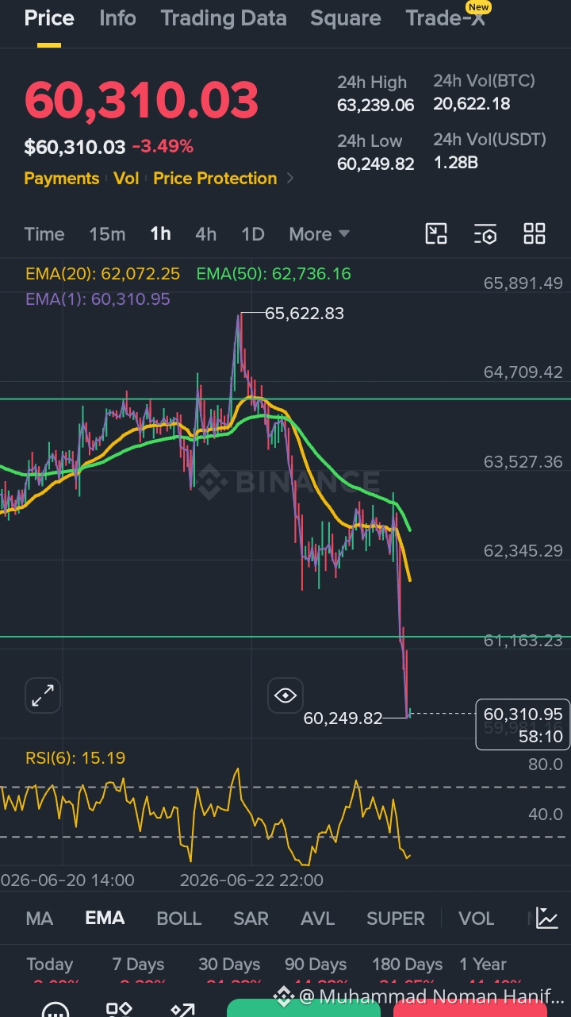Tap the 30 Days performance label
This screenshot has height=1017, width=571.
pyautogui.click(x=229, y=965)
